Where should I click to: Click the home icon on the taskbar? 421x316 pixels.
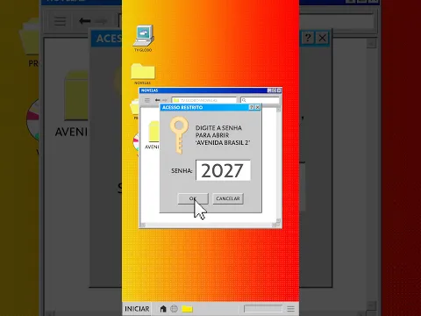click(x=163, y=309)
